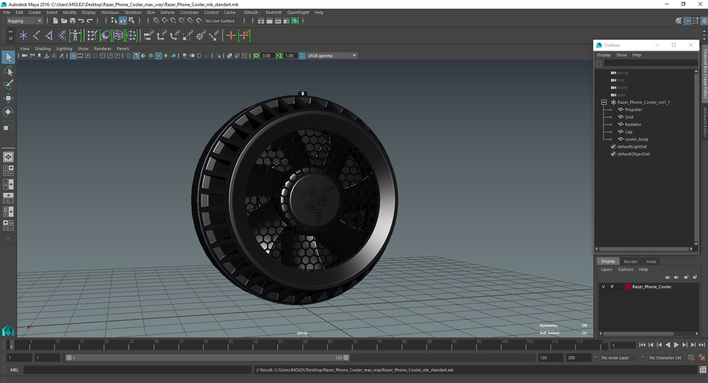Select the Create Joint shelf tool

pos(36,35)
